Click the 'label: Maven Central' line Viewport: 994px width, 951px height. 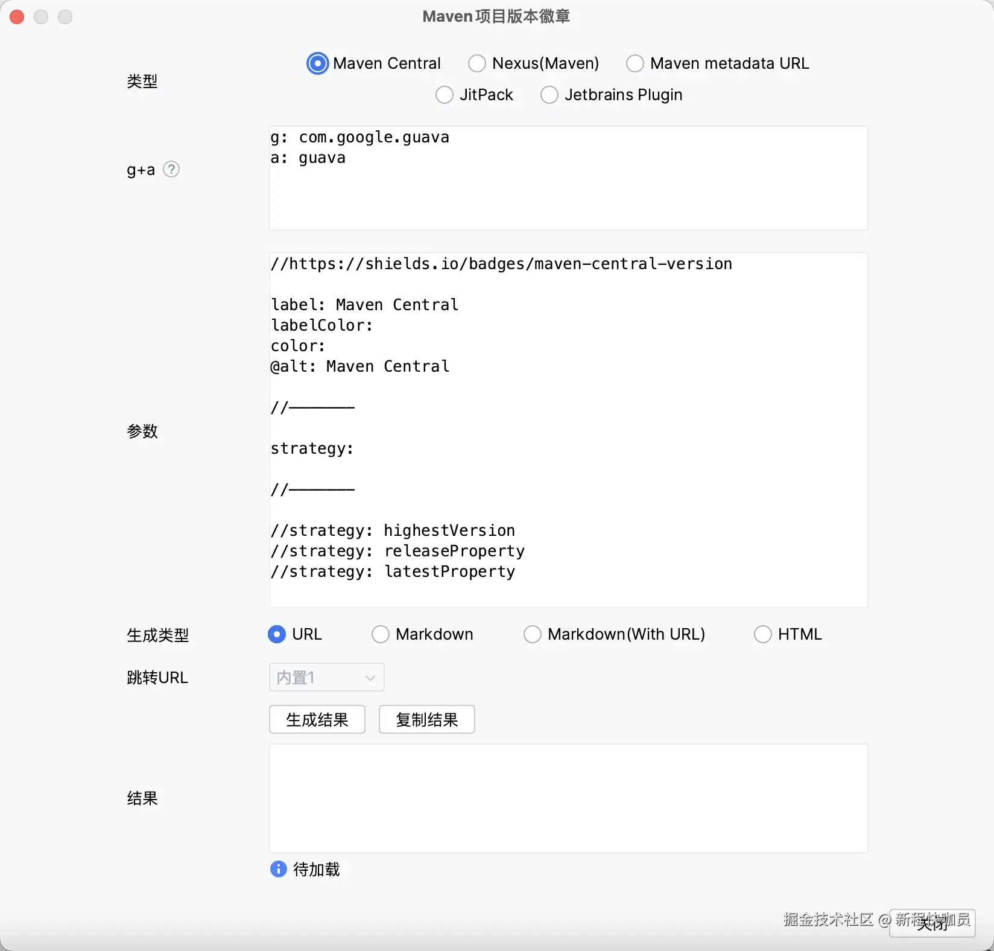click(x=365, y=305)
